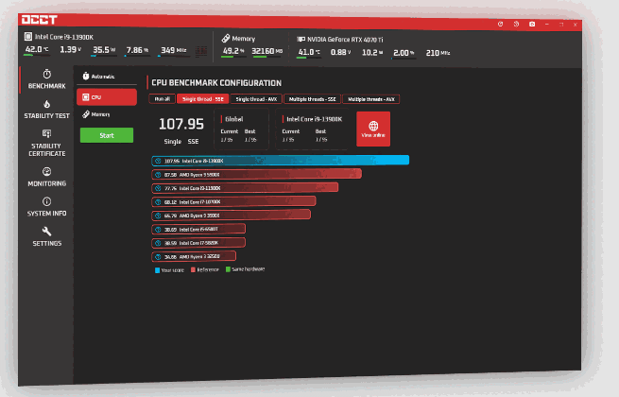Screen dimensions: 619x397
Task: Click the memory usage 49.2 % reading
Action: click(x=233, y=51)
